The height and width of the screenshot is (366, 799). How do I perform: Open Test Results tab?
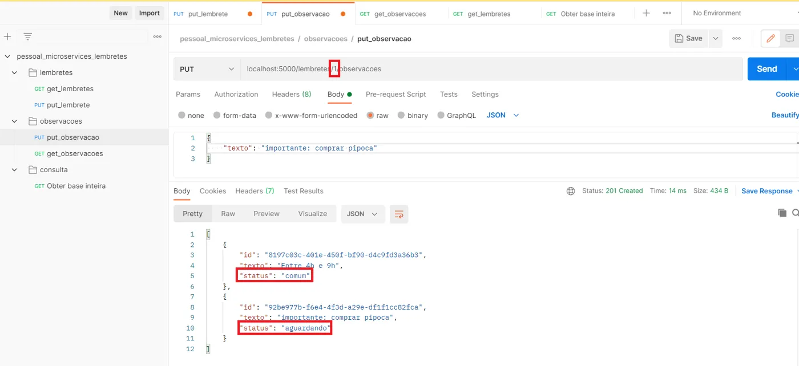tap(304, 191)
